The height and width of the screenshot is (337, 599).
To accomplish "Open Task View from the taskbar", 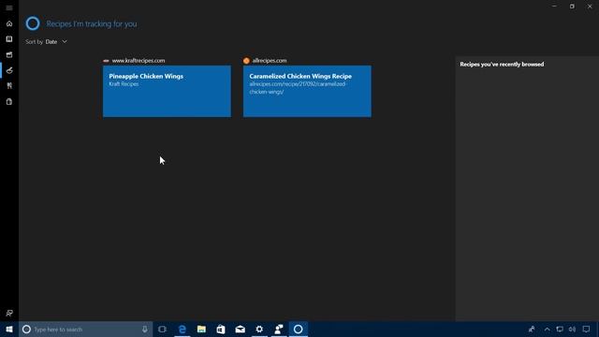I will pyautogui.click(x=162, y=330).
